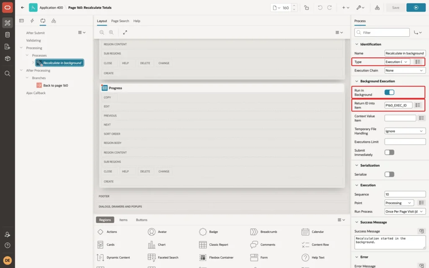Select the Recalculate in background process
The image size is (429, 268).
59,63
